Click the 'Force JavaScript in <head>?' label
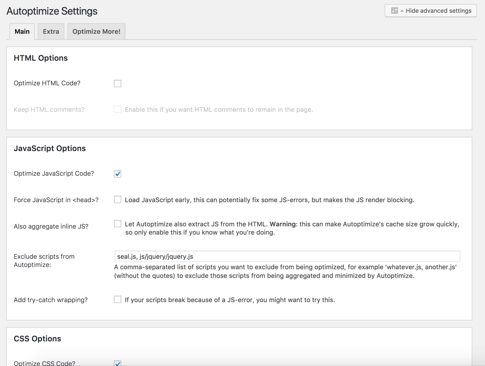 click(56, 200)
